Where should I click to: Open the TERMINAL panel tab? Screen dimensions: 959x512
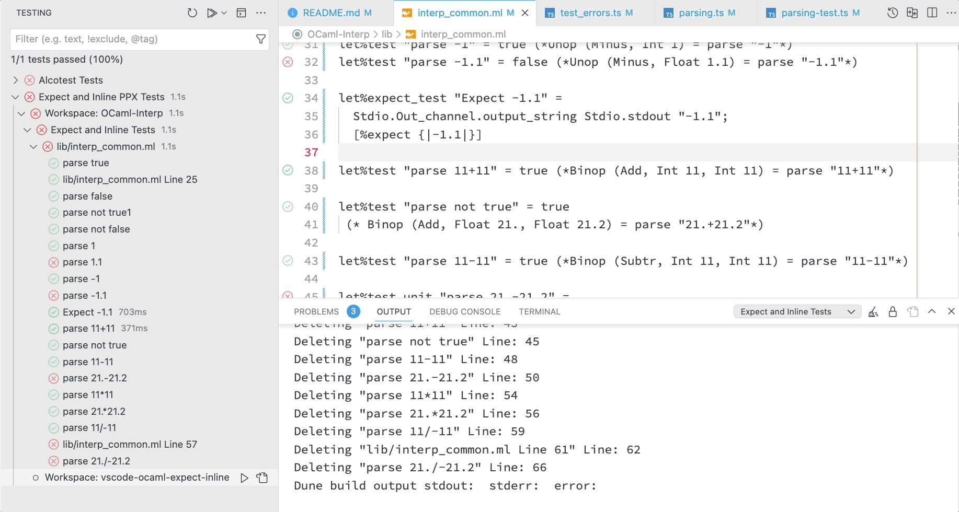pos(539,311)
